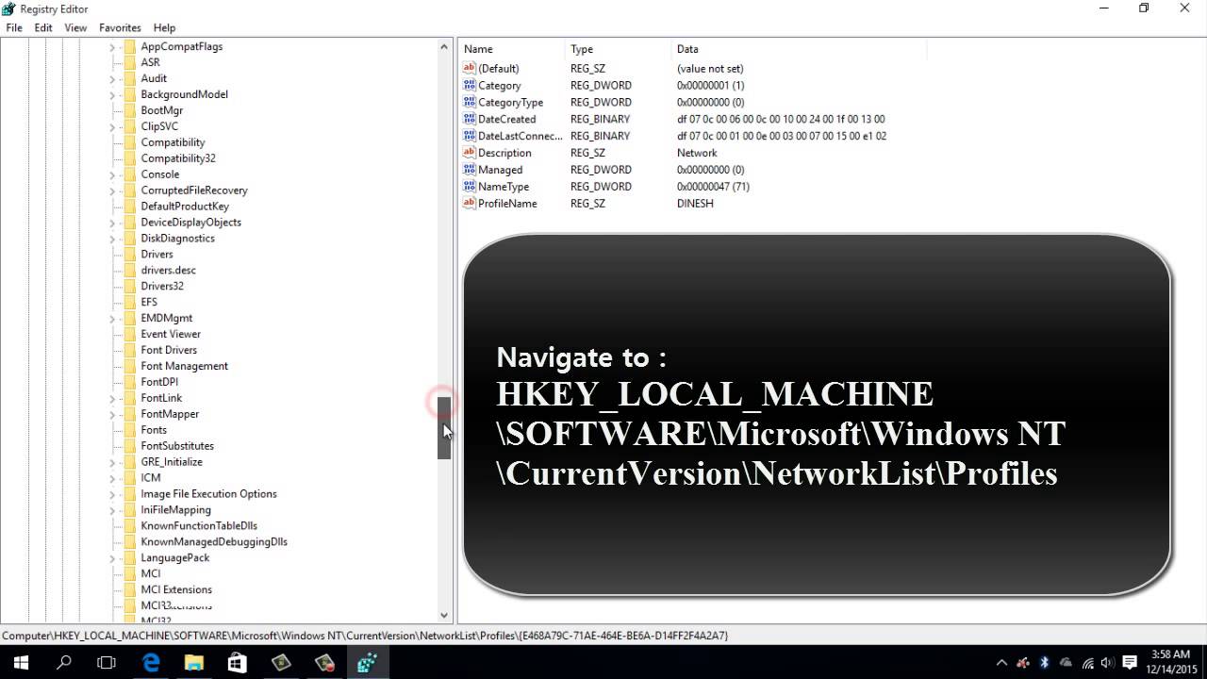The height and width of the screenshot is (679, 1207).
Task: Click the Fonts folder icon
Action: pyautogui.click(x=129, y=430)
